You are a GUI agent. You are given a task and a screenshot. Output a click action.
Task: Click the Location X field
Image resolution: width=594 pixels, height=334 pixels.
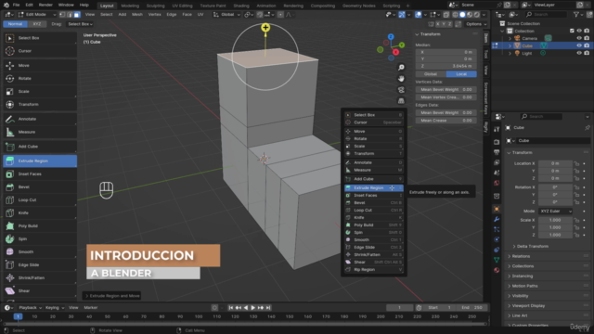pos(555,163)
